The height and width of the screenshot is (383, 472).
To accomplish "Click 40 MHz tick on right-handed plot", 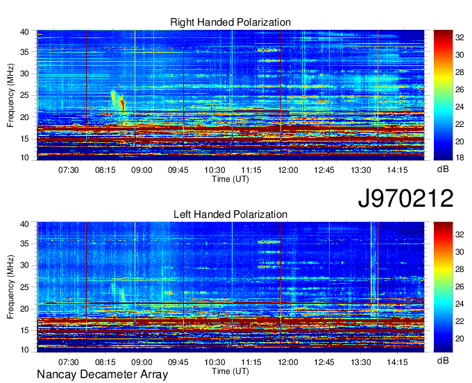I will click(24, 32).
